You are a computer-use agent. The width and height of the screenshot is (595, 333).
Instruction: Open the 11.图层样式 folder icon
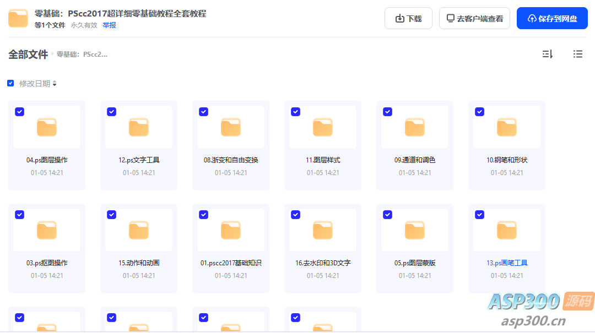coord(322,127)
